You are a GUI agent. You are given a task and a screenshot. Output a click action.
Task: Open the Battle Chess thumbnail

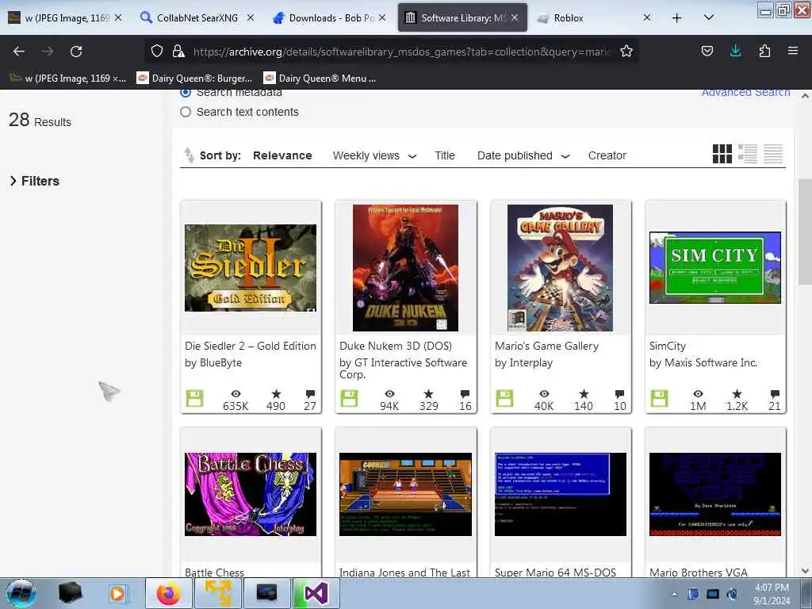tap(251, 494)
